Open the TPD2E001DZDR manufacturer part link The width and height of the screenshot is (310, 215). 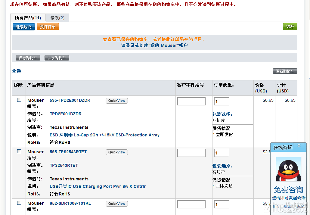pyautogui.click(x=66, y=114)
